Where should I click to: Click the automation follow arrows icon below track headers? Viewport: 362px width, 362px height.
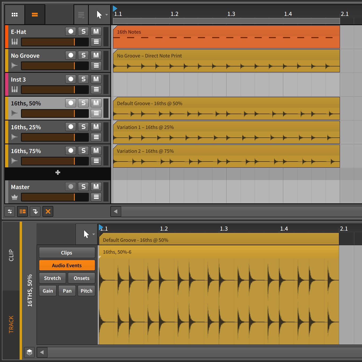point(10,211)
